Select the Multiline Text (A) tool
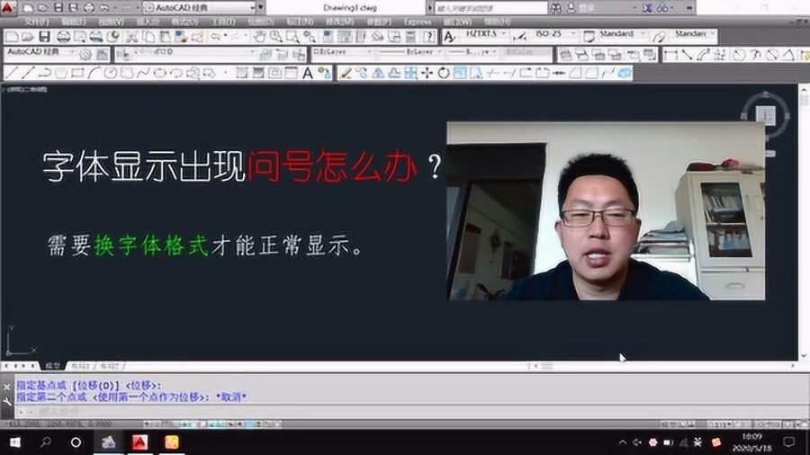The height and width of the screenshot is (455, 810). (x=308, y=73)
